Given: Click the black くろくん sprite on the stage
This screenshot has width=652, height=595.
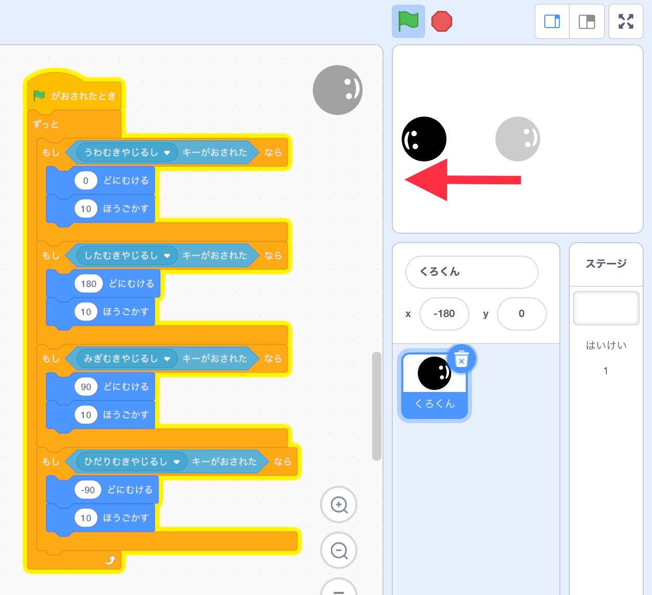Looking at the screenshot, I should [424, 139].
